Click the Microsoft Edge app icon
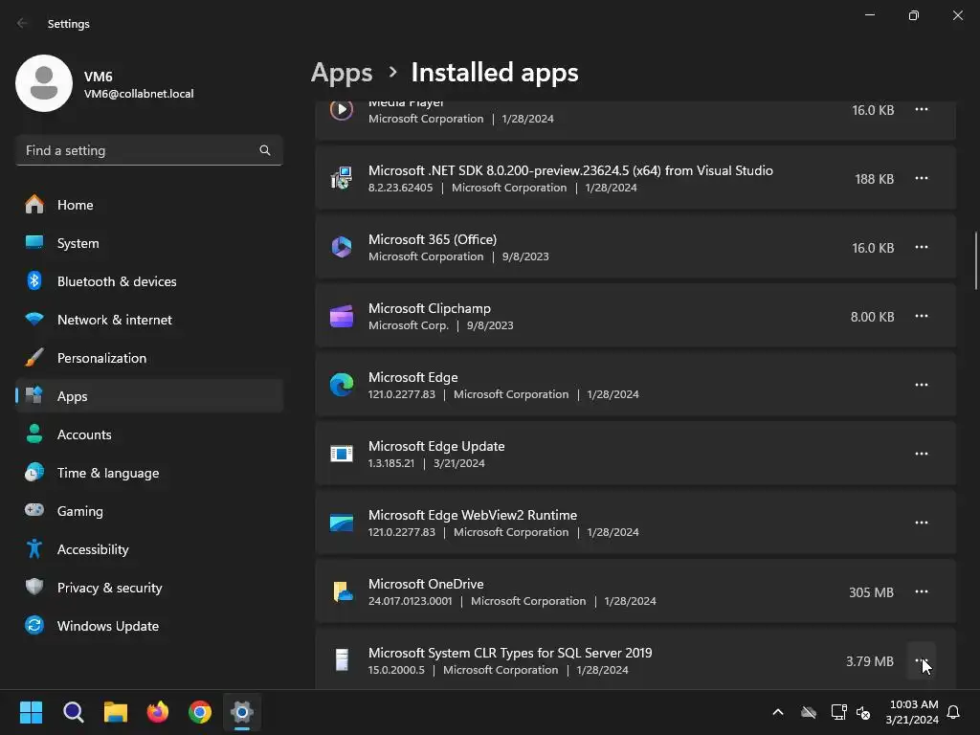The height and width of the screenshot is (735, 980). (x=342, y=385)
